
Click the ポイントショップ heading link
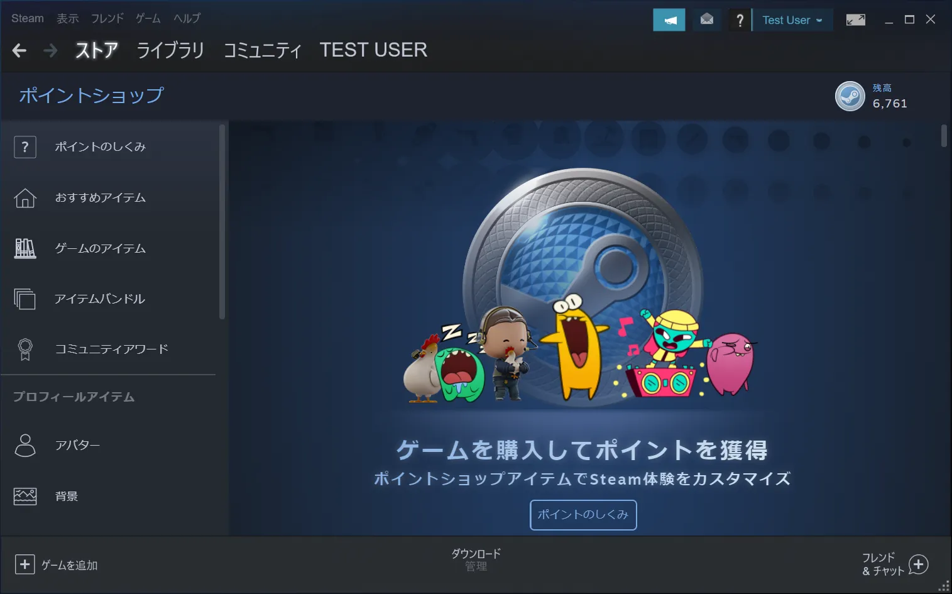click(x=92, y=95)
